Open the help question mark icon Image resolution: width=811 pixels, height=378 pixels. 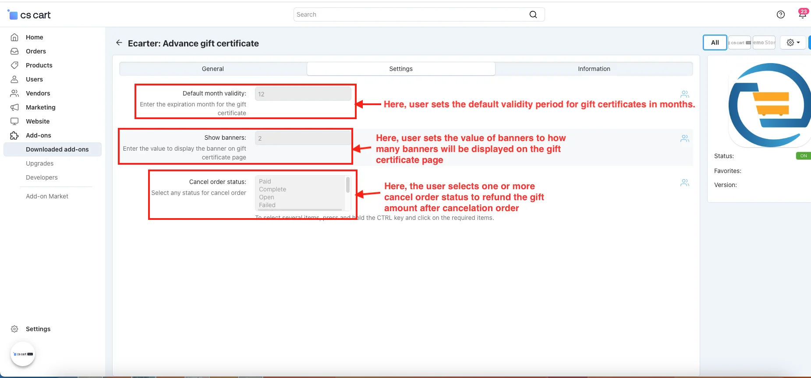click(x=780, y=14)
